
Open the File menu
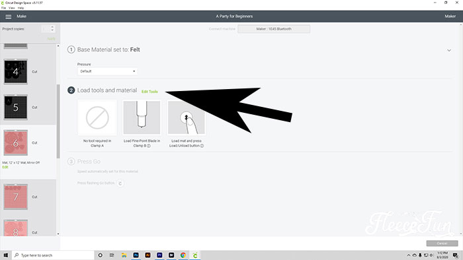point(3,8)
